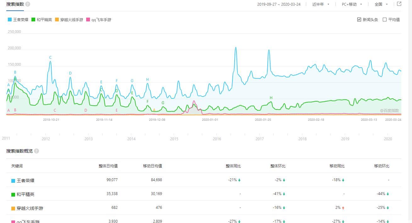Jump to 2018 on the year timeline
Viewport: 412px width, 223px height.
(x=302, y=139)
